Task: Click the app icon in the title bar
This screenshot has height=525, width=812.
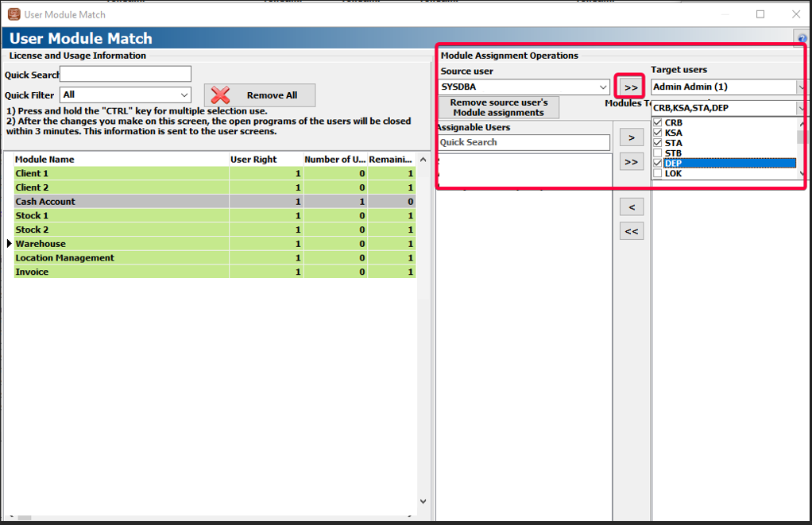Action: point(14,14)
